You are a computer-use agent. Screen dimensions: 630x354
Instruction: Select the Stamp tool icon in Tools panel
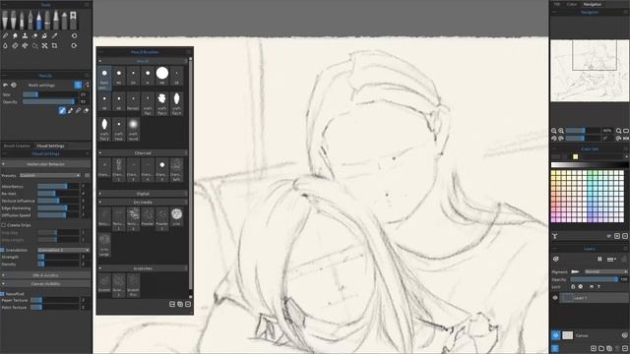click(x=25, y=36)
